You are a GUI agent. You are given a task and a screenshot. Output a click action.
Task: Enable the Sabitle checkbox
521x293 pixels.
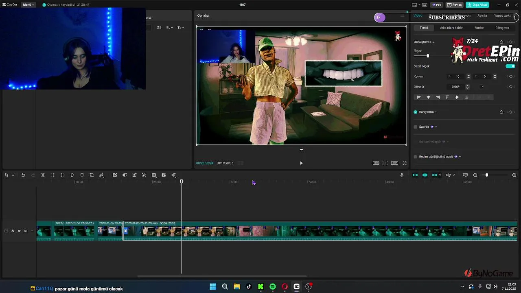tap(416, 127)
